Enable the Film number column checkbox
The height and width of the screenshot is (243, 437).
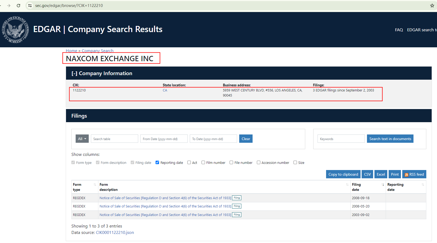click(203, 163)
